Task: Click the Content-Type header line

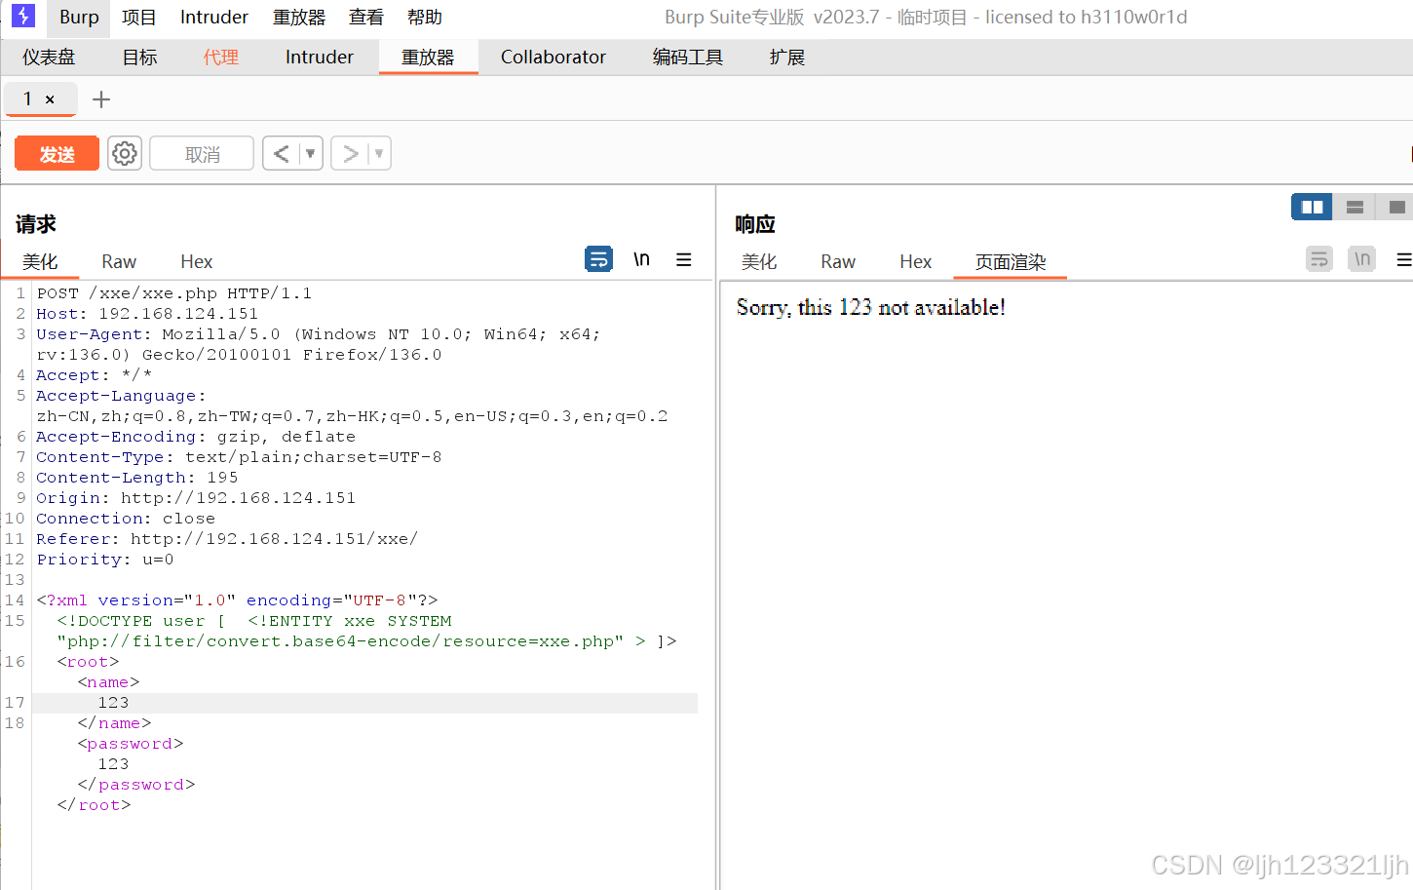Action: coord(239,457)
